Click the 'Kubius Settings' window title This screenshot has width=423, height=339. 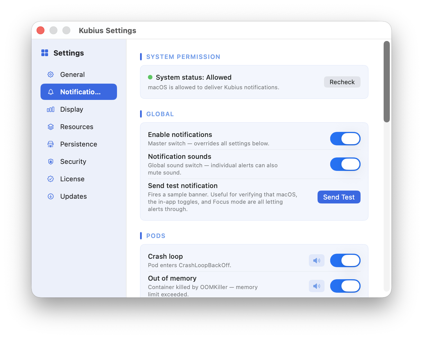tap(107, 30)
